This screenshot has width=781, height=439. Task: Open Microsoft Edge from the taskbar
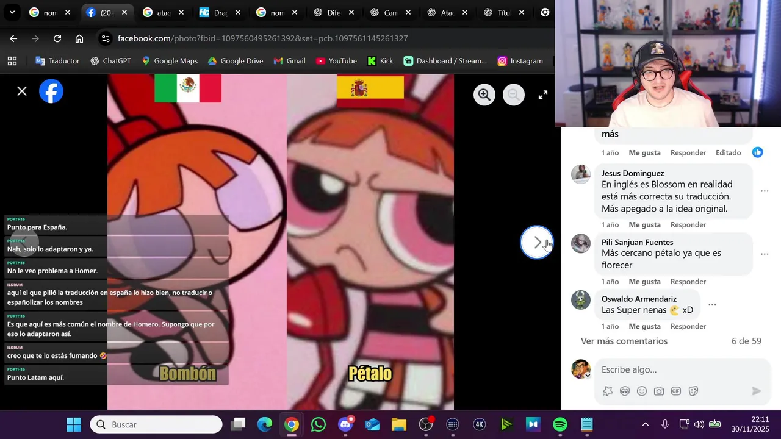pos(265,424)
